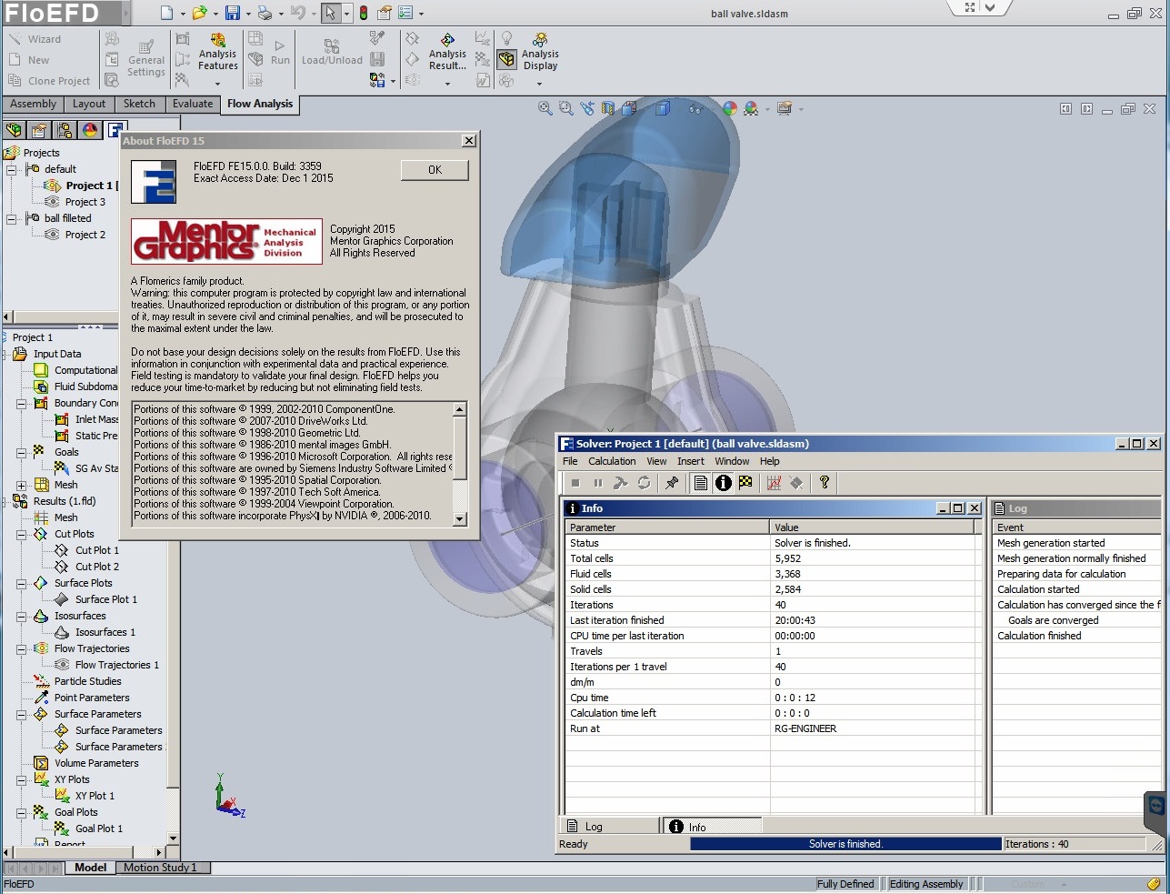Open General Settings
The width and height of the screenshot is (1170, 894).
(x=145, y=59)
